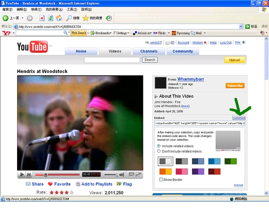Open Upcoming in the Yahoo toolbar
Image resolution: width=269 pixels, height=210 pixels.
coord(181,33)
